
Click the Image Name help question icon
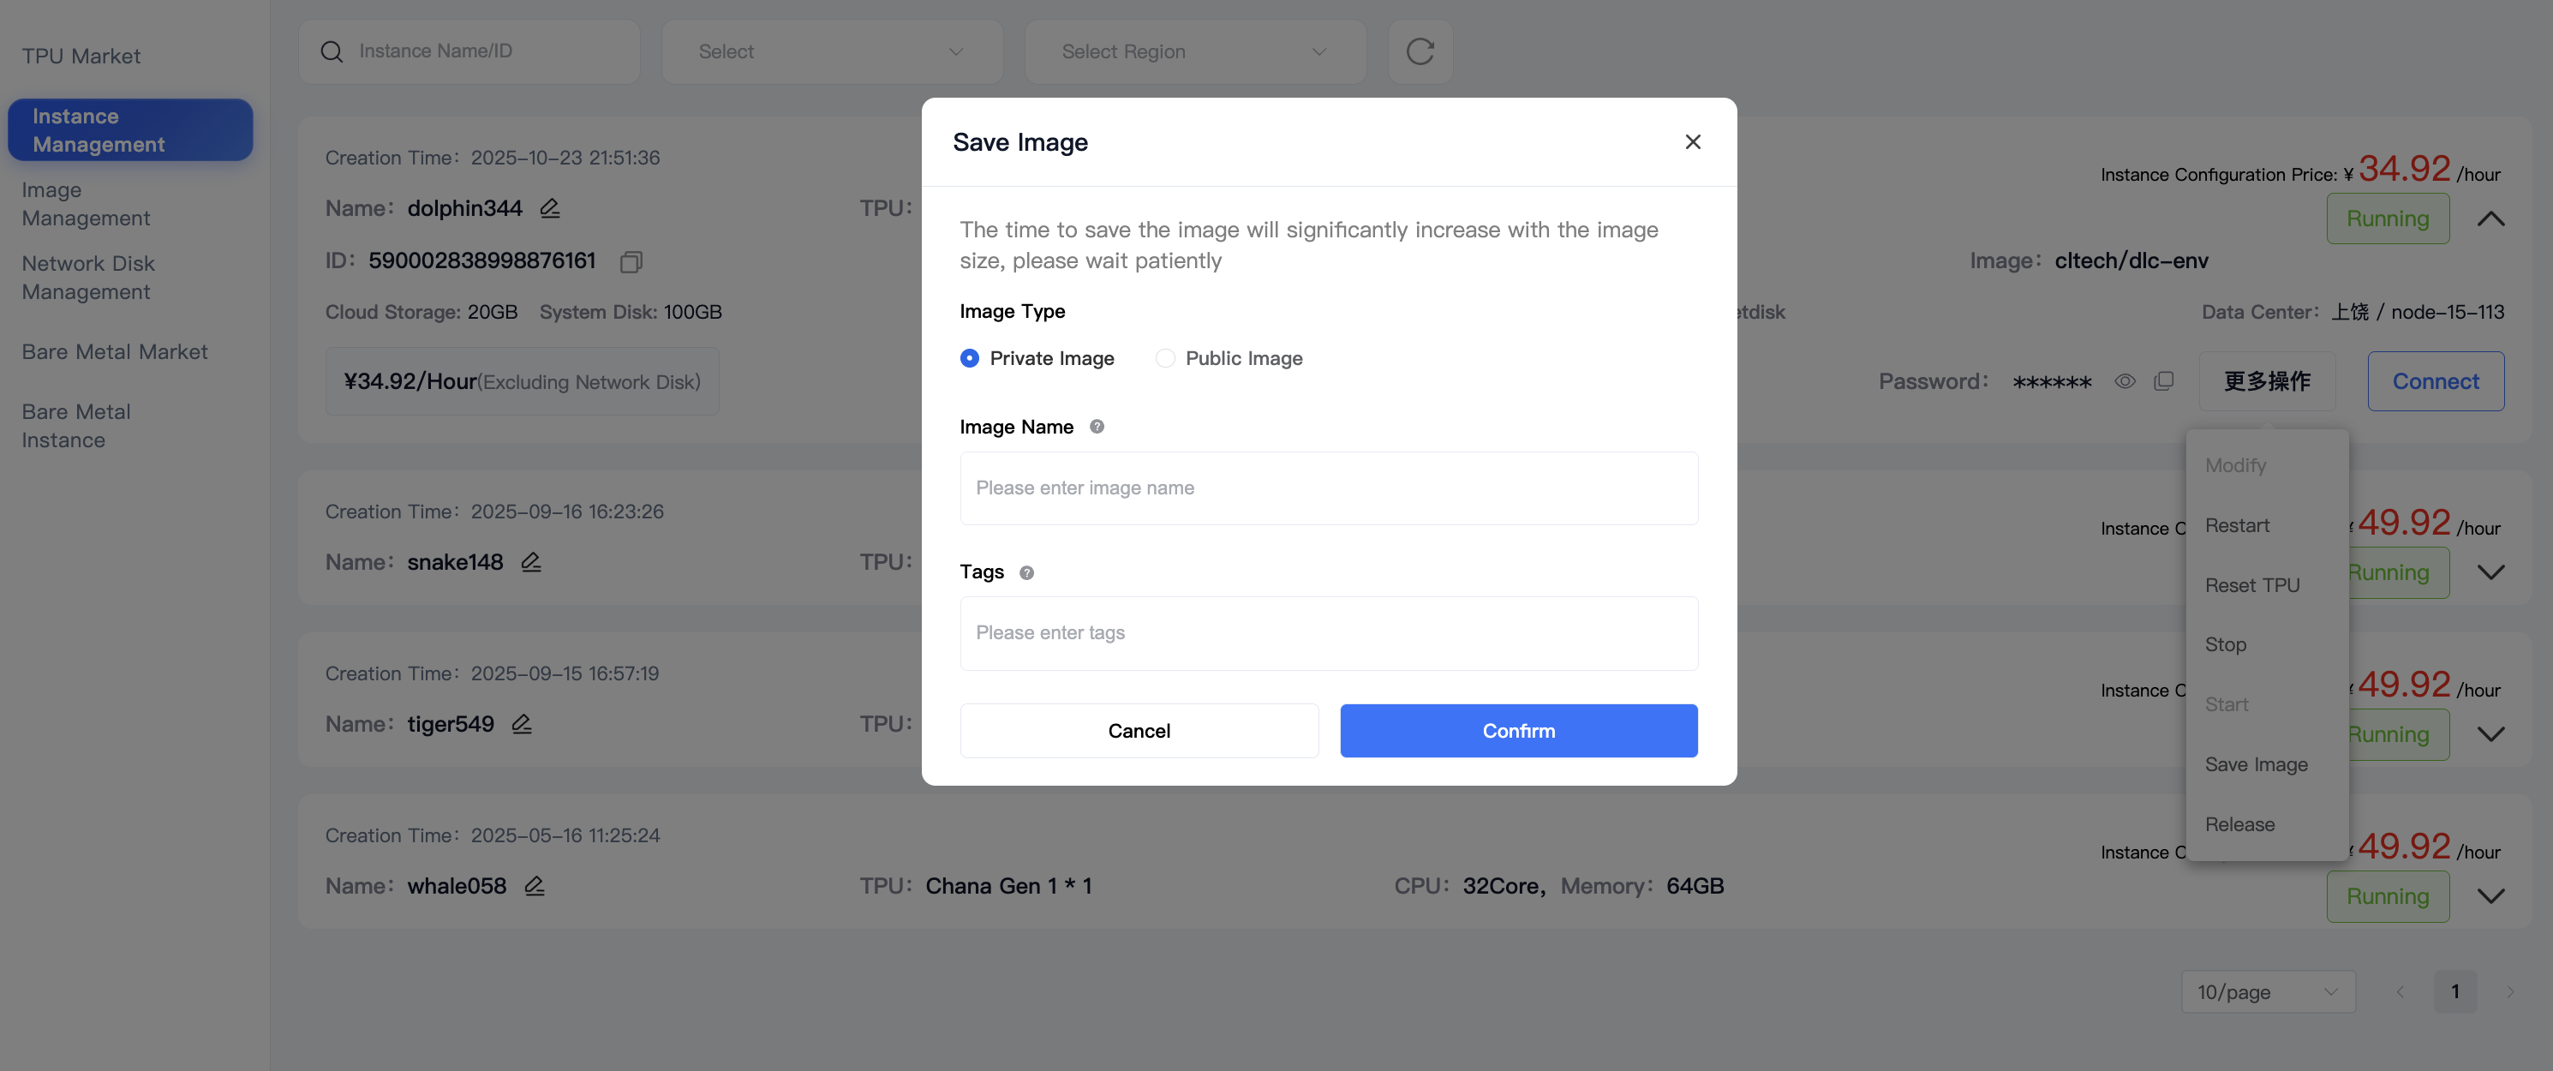click(1096, 427)
